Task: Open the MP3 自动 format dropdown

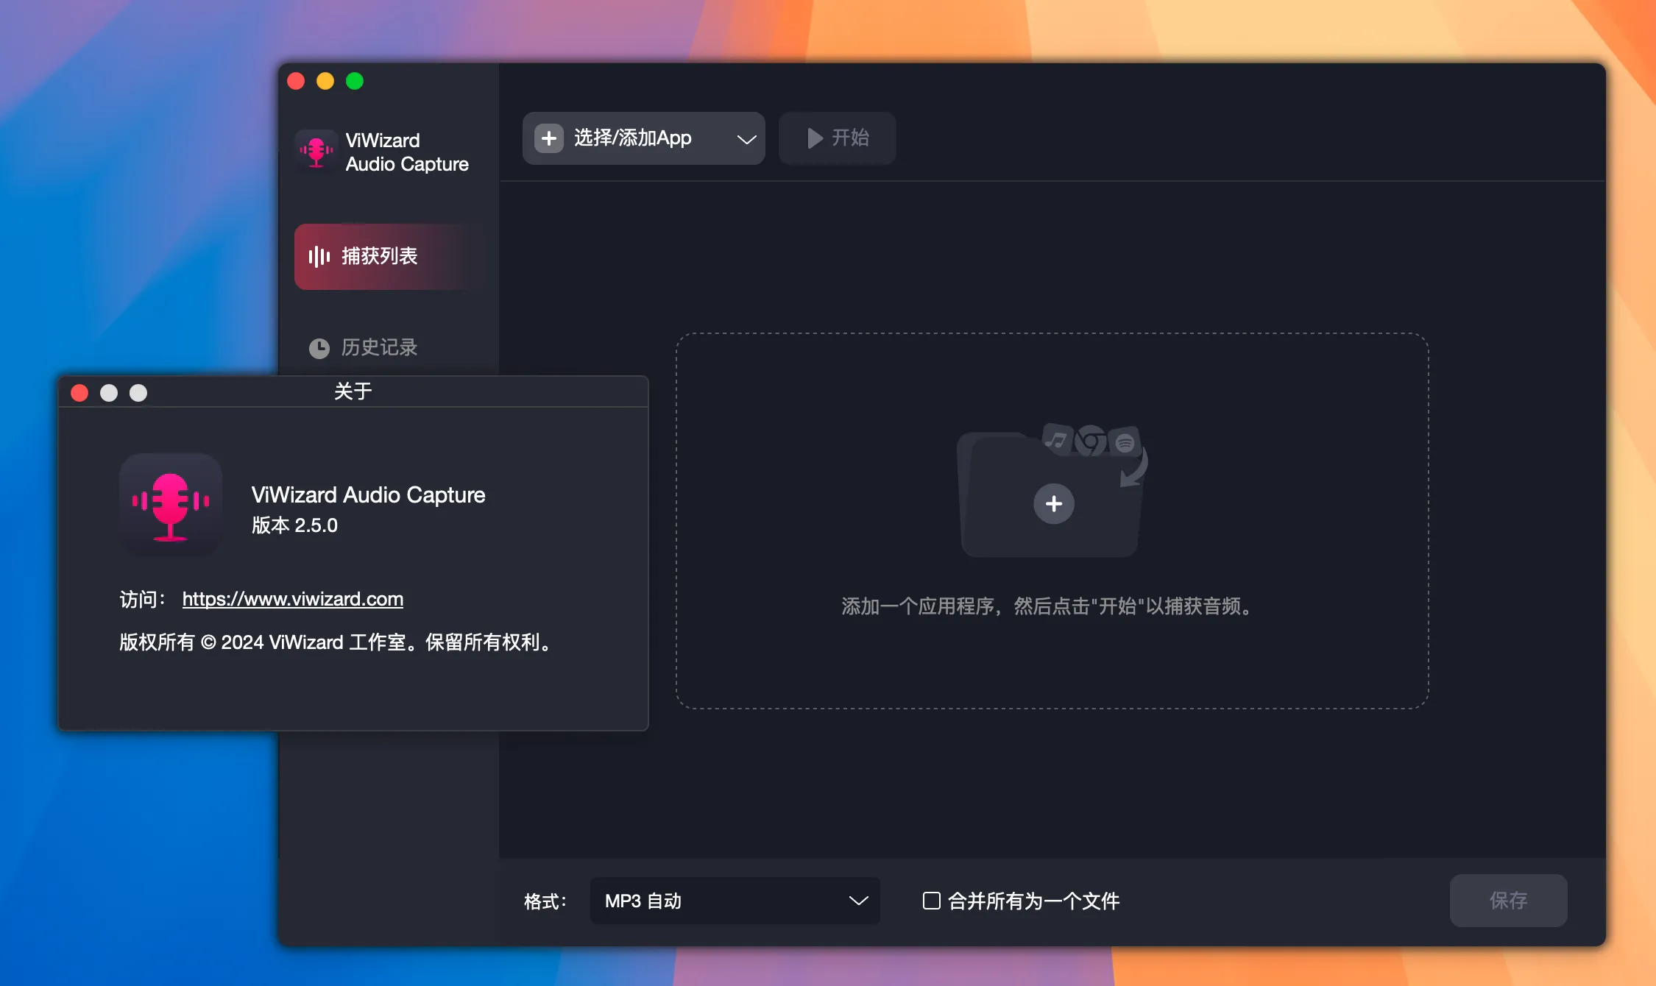Action: click(x=735, y=901)
